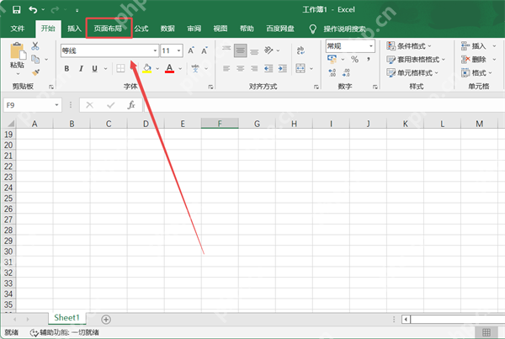Open the 页面布局 ribbon tab
This screenshot has height=339, width=505.
coord(109,29)
